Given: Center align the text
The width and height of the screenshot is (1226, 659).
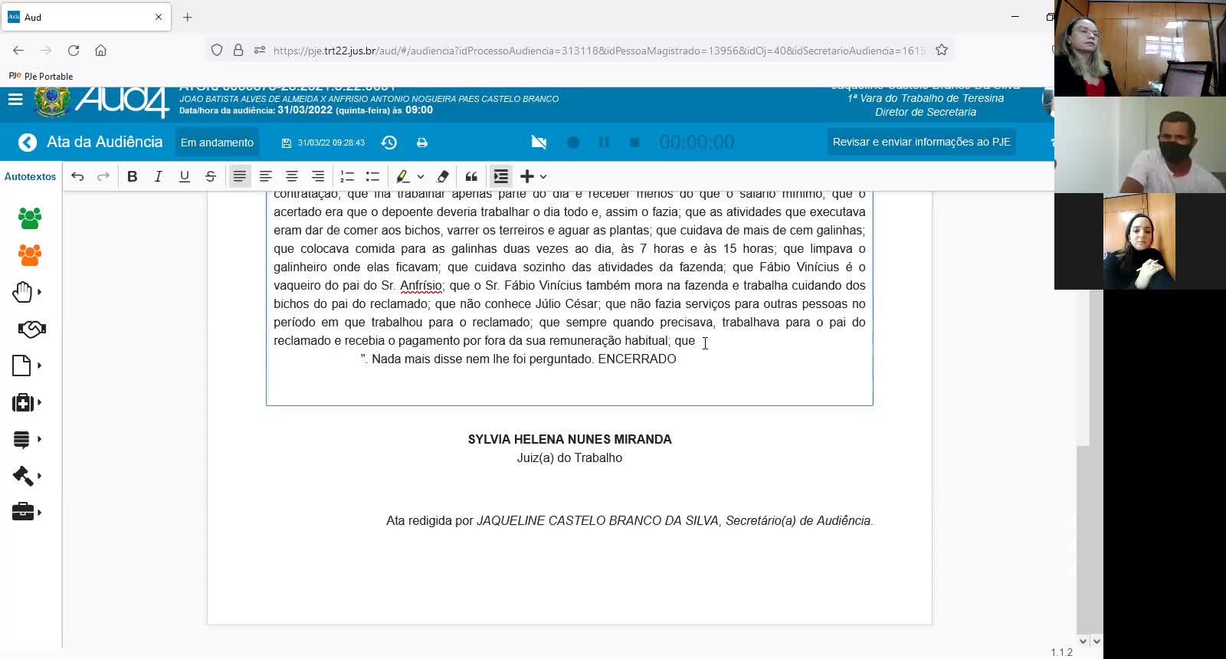Looking at the screenshot, I should [292, 176].
